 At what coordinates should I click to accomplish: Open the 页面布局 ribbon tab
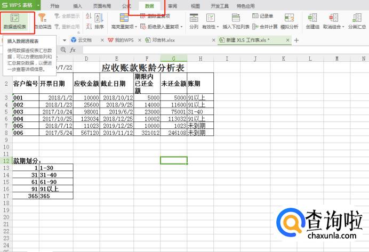(x=102, y=6)
